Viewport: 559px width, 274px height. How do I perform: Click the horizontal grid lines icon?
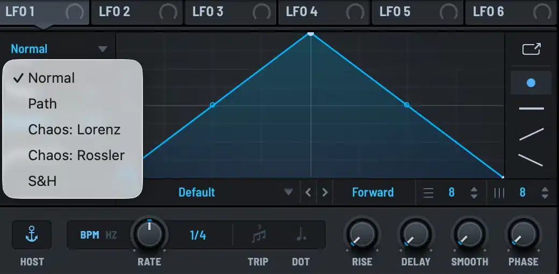click(428, 193)
